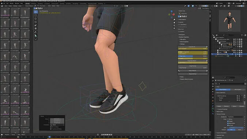The height and width of the screenshot is (139, 247).
Task: Uncheck the Shapes checkbox
Action: 228,121
